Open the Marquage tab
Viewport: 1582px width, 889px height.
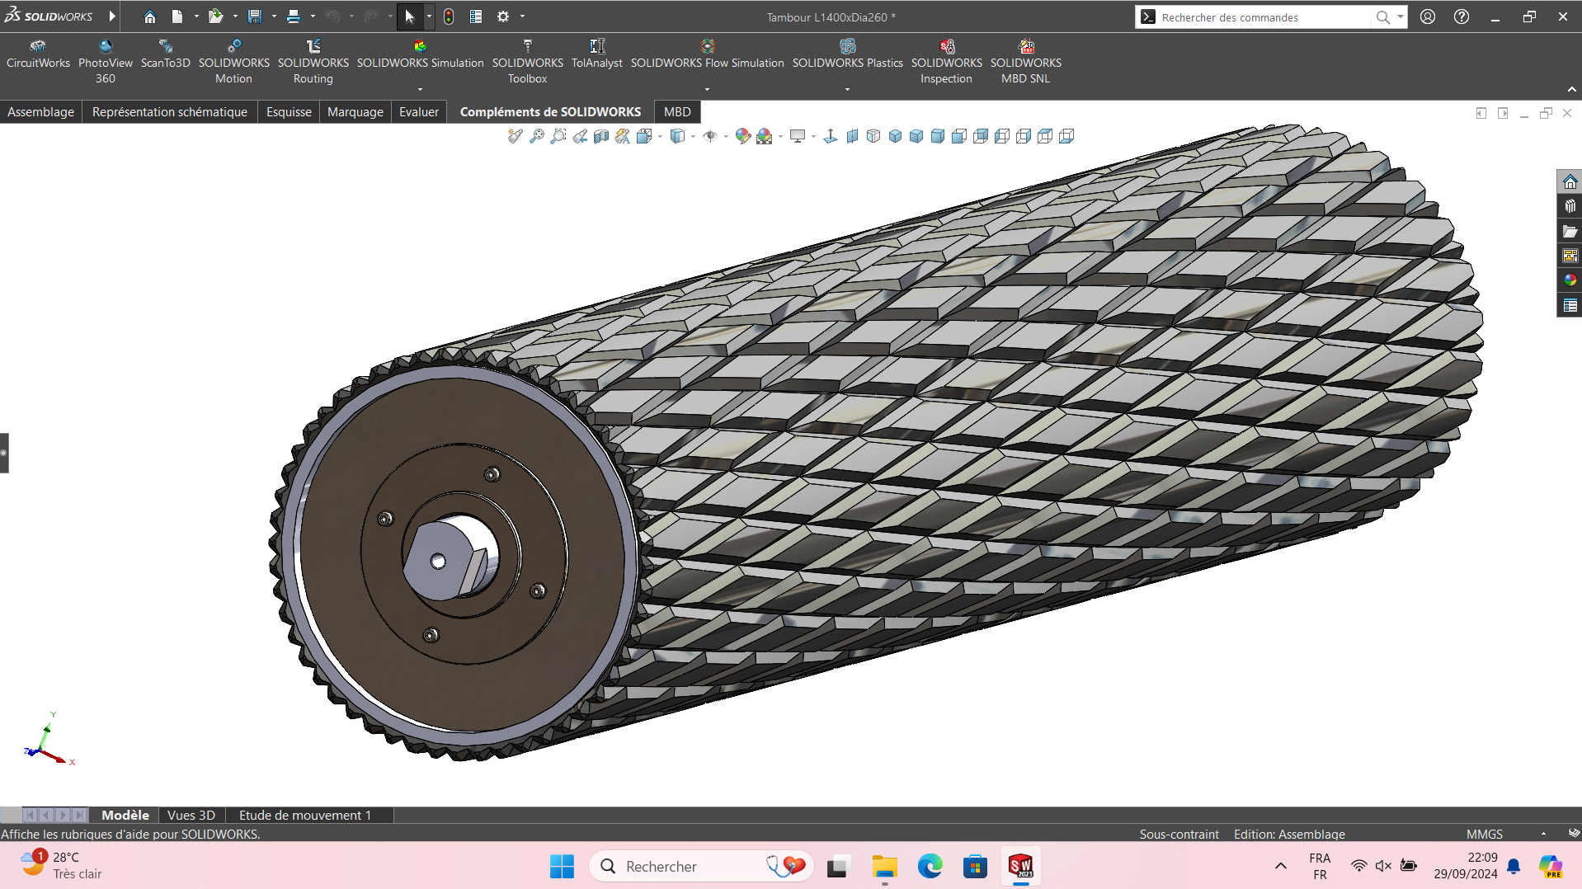pos(355,112)
